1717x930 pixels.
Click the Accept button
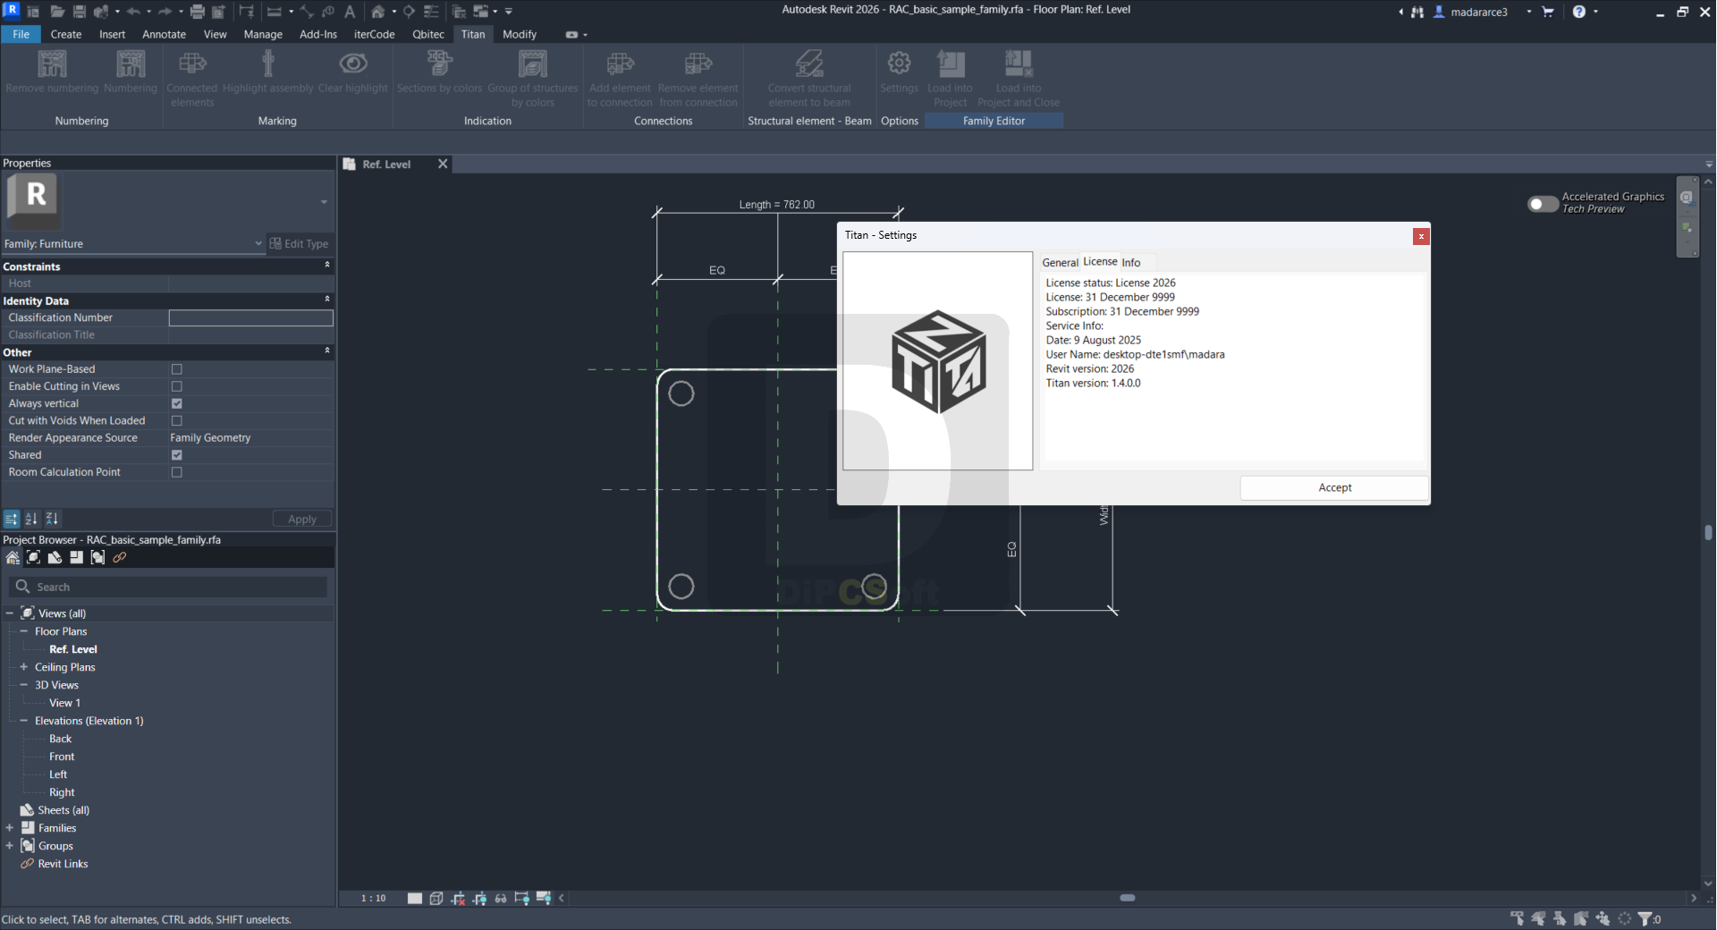pyautogui.click(x=1334, y=487)
